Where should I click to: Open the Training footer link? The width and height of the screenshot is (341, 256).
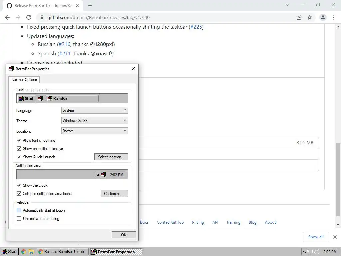[x=233, y=222]
